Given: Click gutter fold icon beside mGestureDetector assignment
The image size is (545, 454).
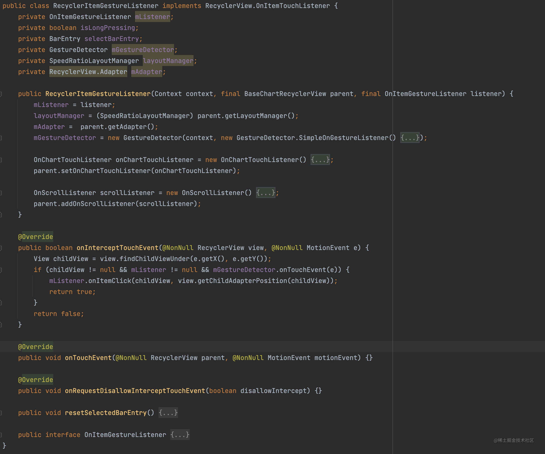Looking at the screenshot, I should [1, 138].
